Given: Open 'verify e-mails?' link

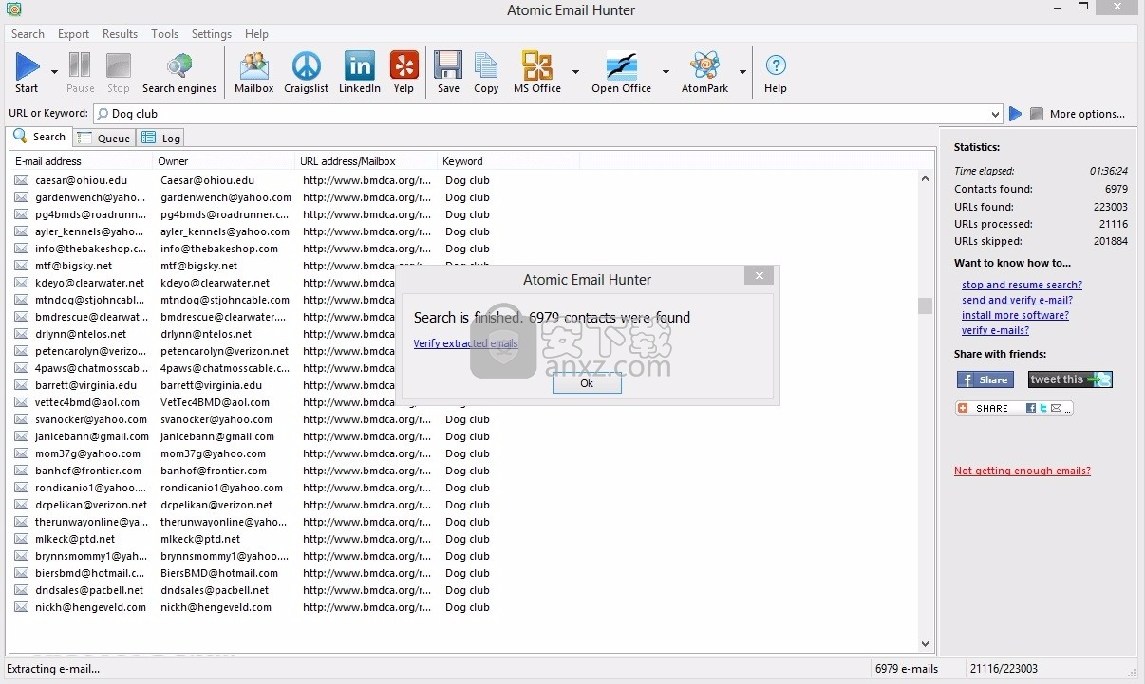Looking at the screenshot, I should (x=995, y=330).
